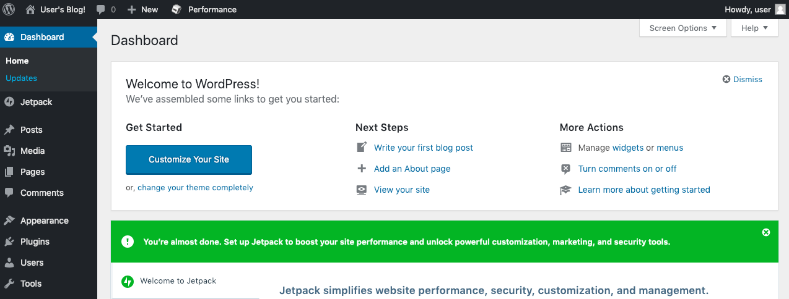The image size is (789, 299).
Task: Click the exclamation icon in the green Jetpack banner
Action: click(x=128, y=242)
